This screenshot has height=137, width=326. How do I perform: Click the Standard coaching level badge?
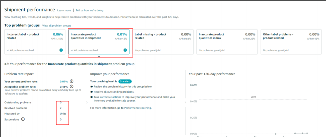click(x=125, y=81)
